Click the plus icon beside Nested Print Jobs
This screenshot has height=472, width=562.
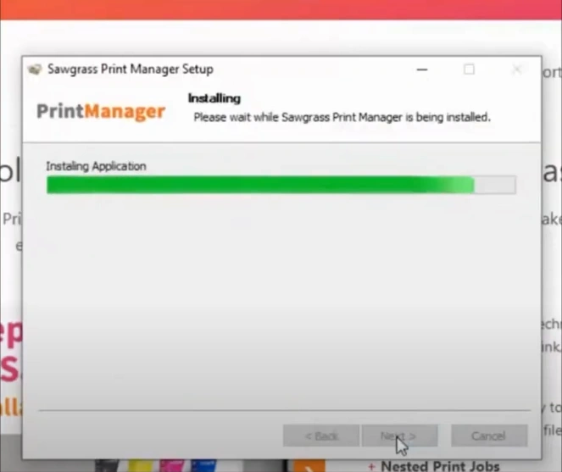pos(371,466)
